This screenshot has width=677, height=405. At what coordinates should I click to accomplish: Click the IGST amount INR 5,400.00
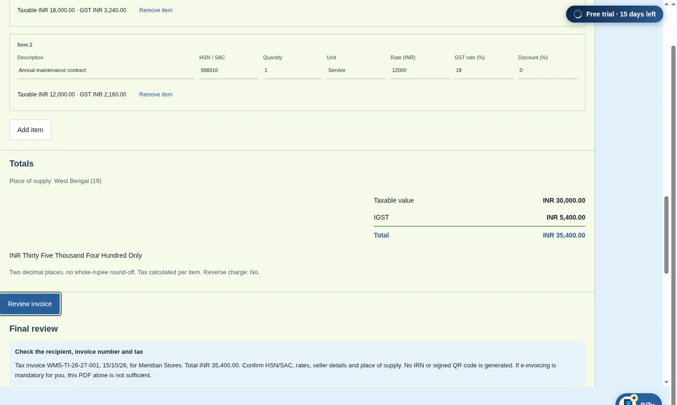[x=566, y=217]
